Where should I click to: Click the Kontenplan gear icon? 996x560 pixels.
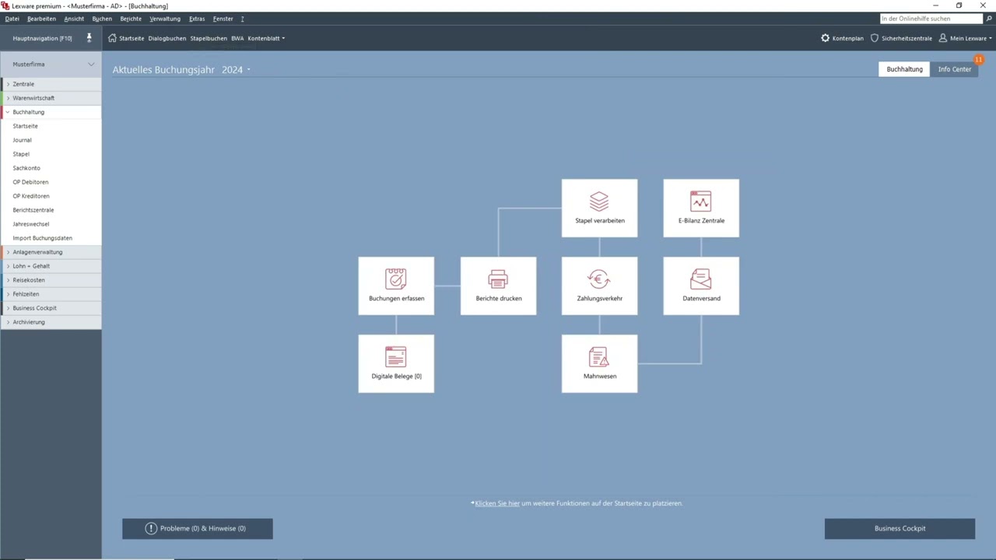826,38
